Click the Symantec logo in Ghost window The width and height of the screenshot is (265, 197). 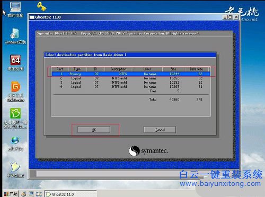(x=148, y=151)
